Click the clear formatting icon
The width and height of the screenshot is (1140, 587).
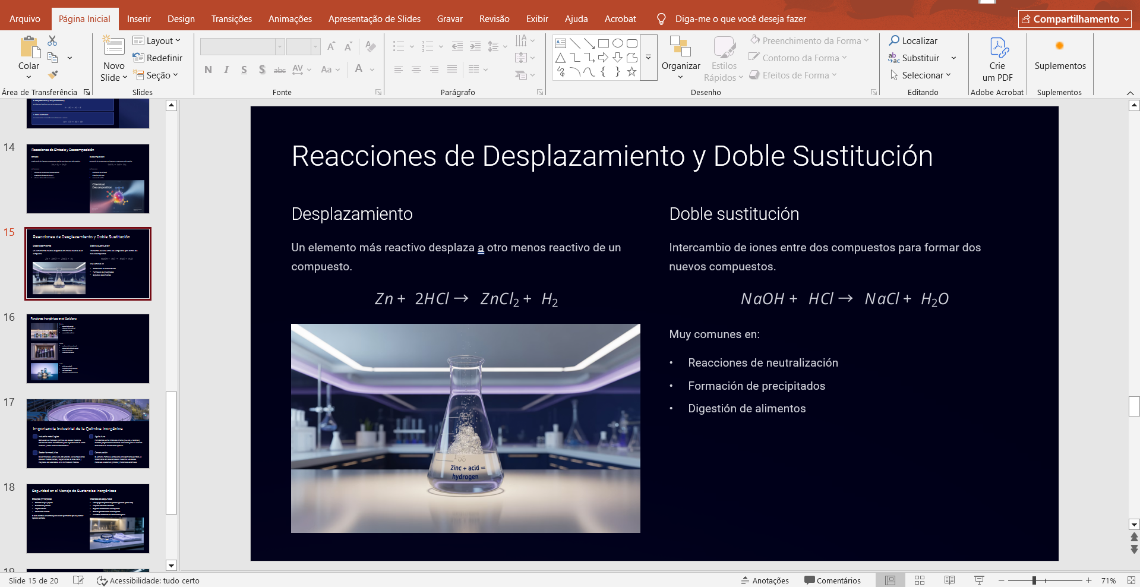(371, 46)
